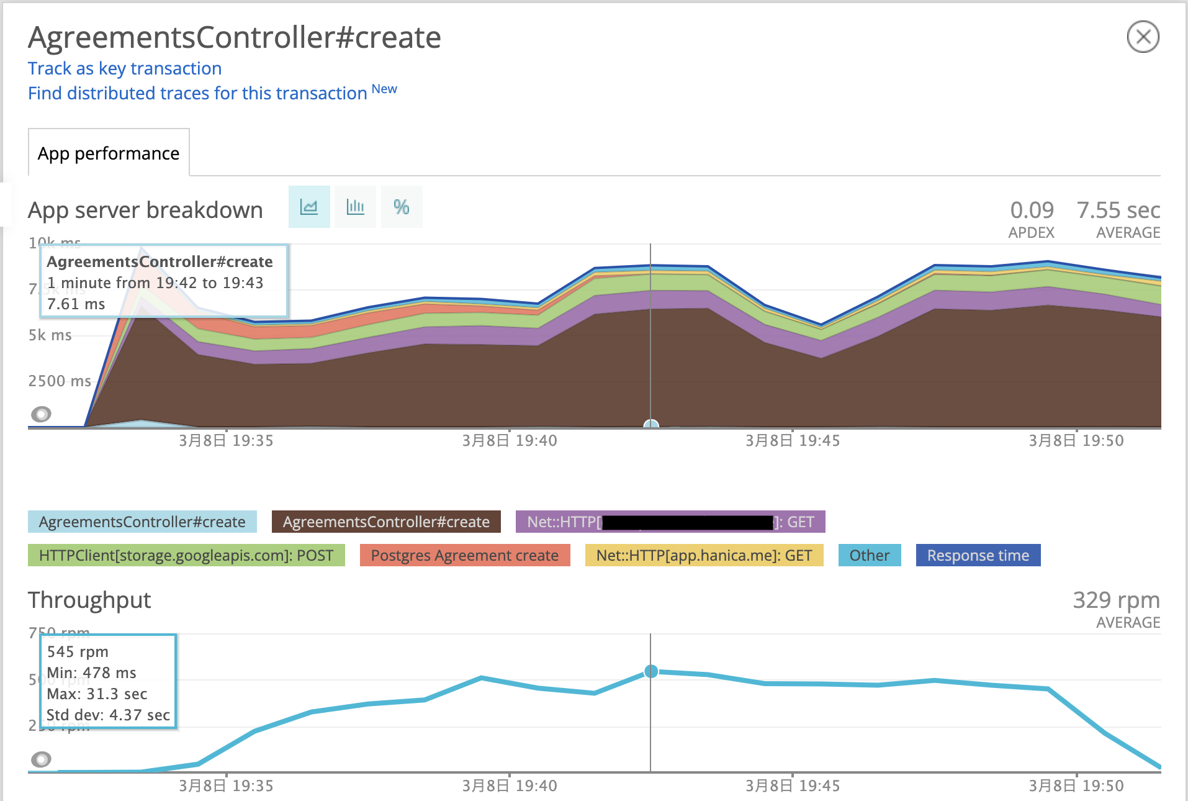The image size is (1188, 801).
Task: Toggle Postgres Agreement create legend
Action: pos(465,555)
